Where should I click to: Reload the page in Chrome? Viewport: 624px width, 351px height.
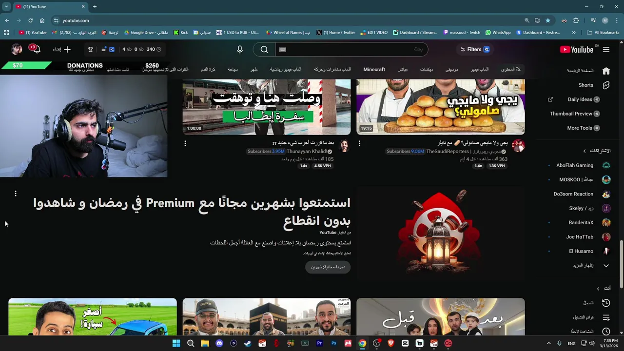(x=30, y=20)
